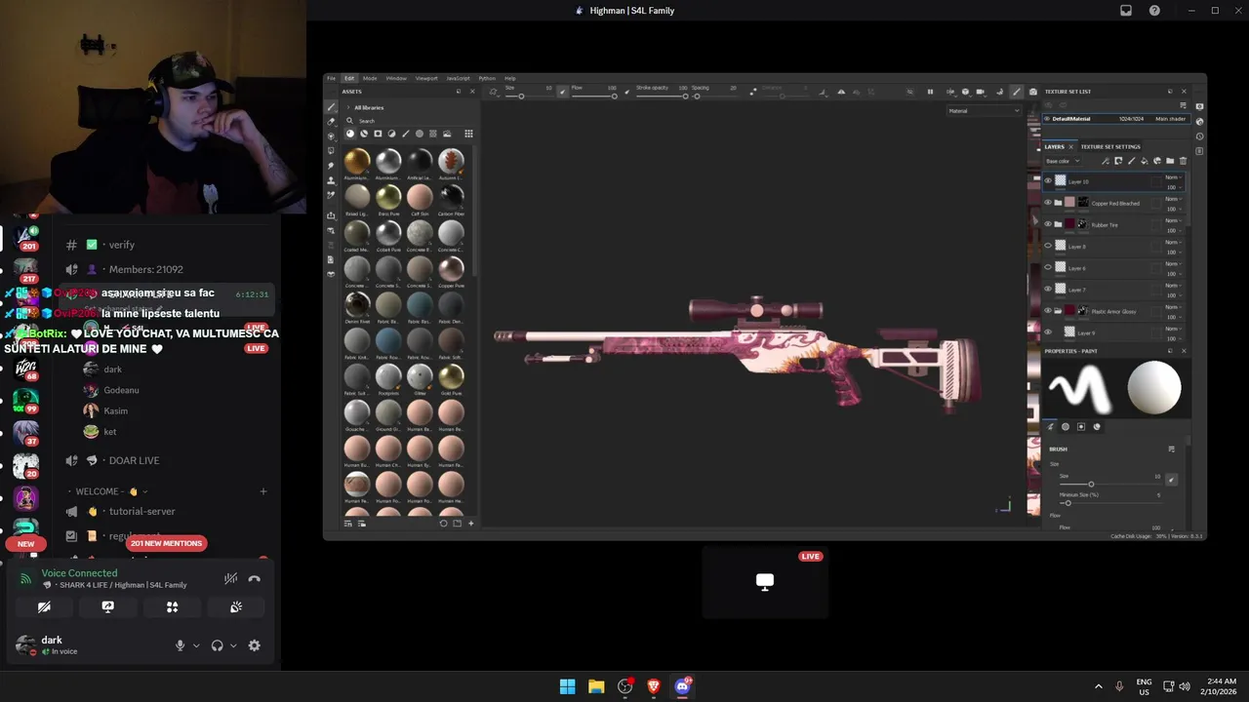The height and width of the screenshot is (702, 1249).
Task: Pause viewport rendering with pause icon
Action: click(930, 92)
